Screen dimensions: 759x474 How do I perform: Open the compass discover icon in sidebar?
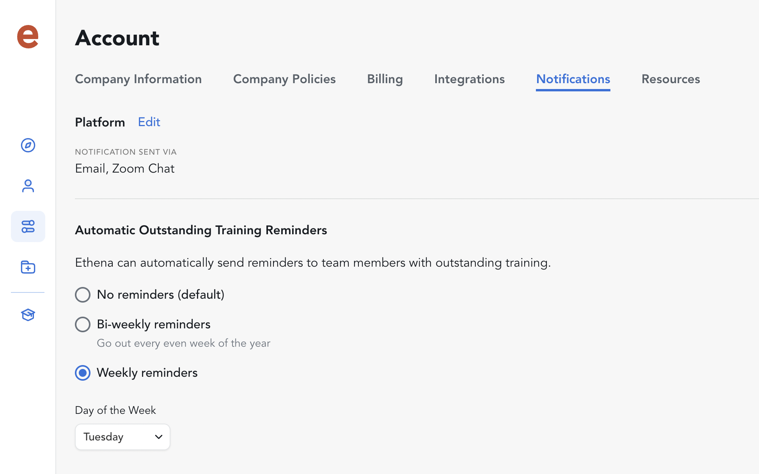pyautogui.click(x=28, y=145)
